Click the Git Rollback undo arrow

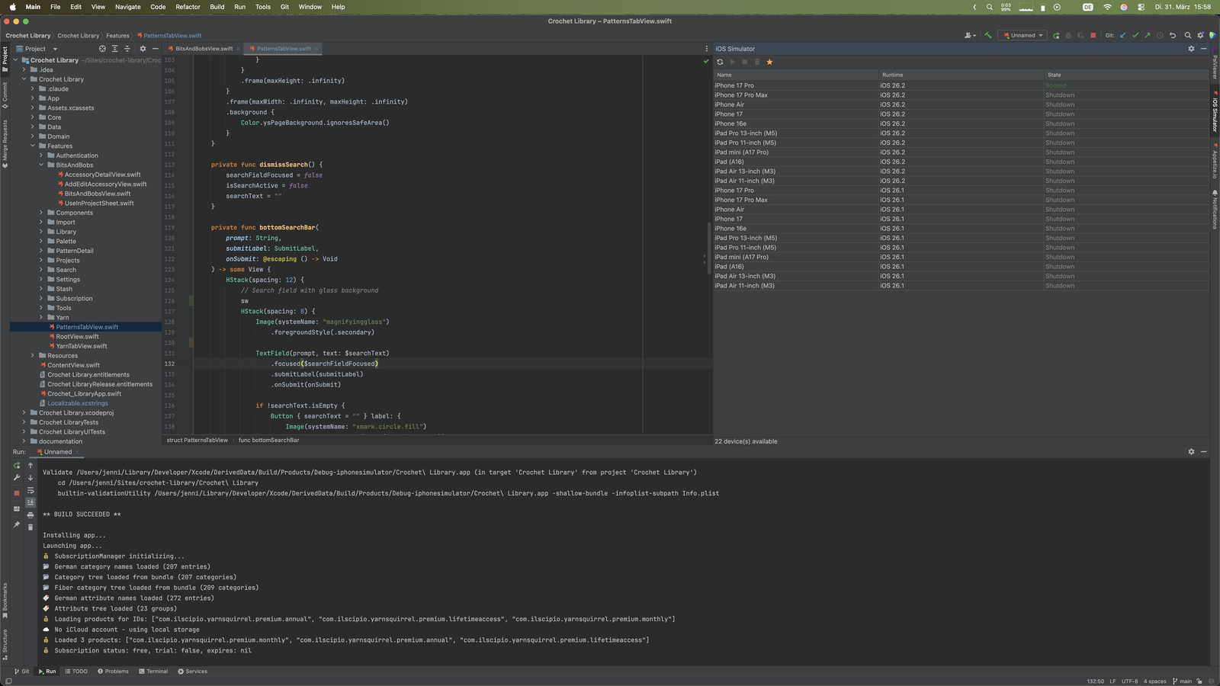point(1173,35)
